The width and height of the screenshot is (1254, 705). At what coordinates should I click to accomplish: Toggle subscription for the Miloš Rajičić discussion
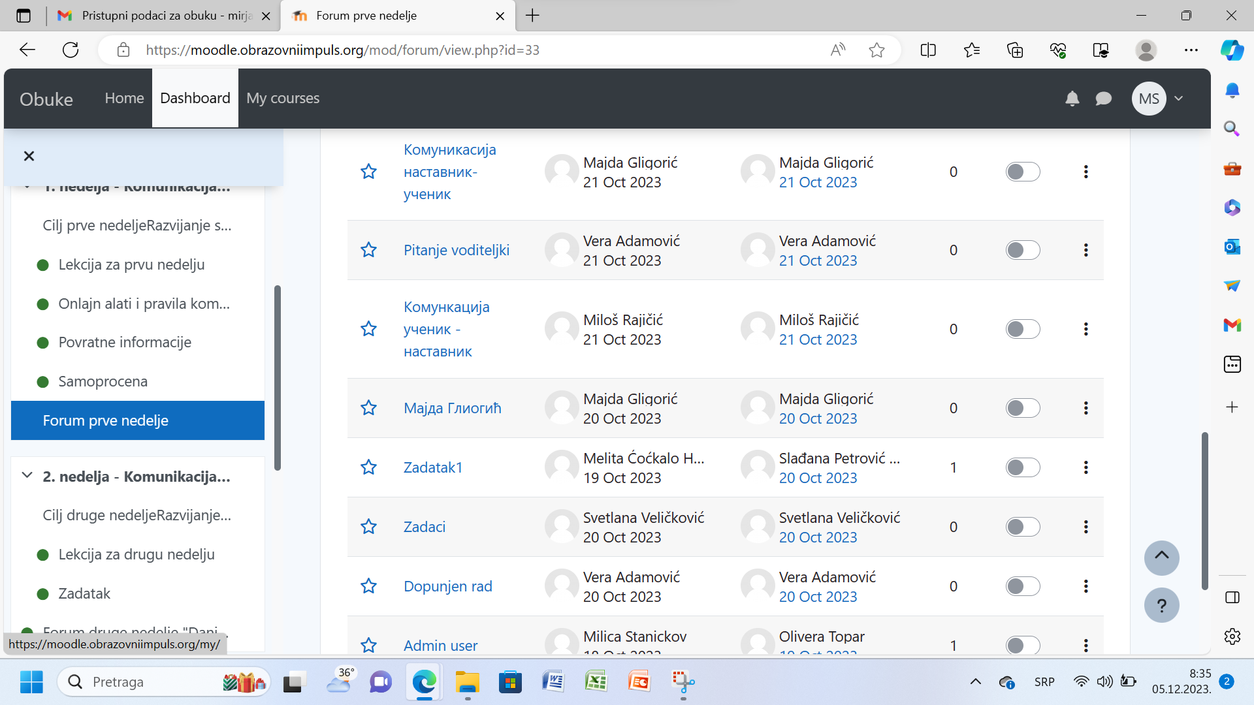(x=1022, y=329)
